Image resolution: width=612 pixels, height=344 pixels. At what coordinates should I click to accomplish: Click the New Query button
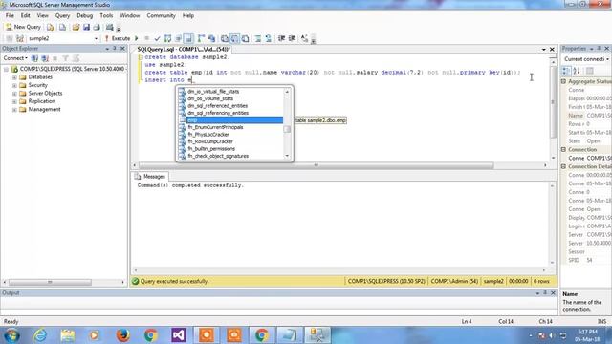coord(23,27)
